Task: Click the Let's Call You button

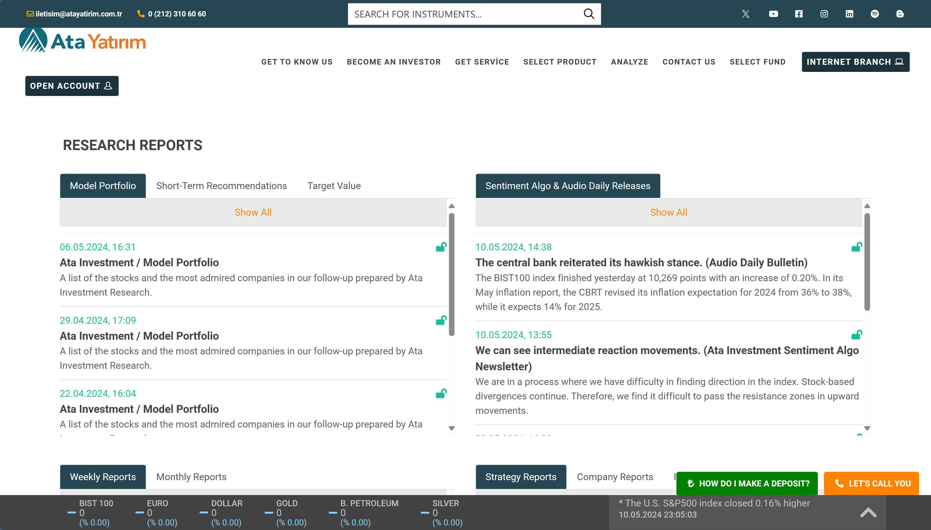Action: pos(871,483)
